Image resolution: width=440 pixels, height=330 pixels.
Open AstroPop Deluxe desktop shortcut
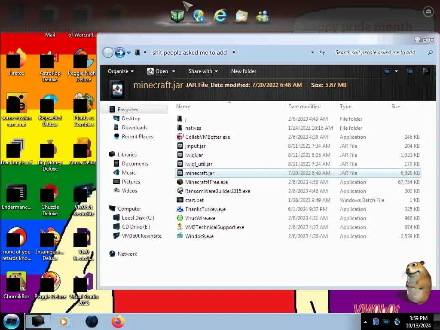tap(50, 67)
